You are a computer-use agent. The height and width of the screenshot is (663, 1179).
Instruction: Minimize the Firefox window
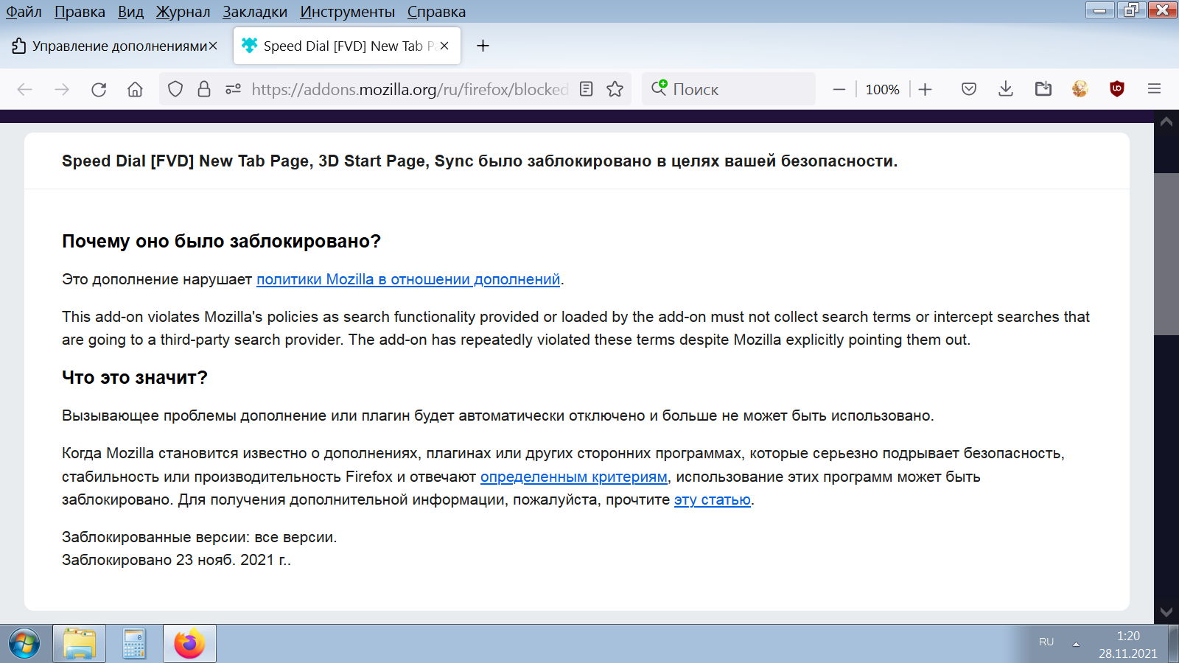pyautogui.click(x=1099, y=10)
